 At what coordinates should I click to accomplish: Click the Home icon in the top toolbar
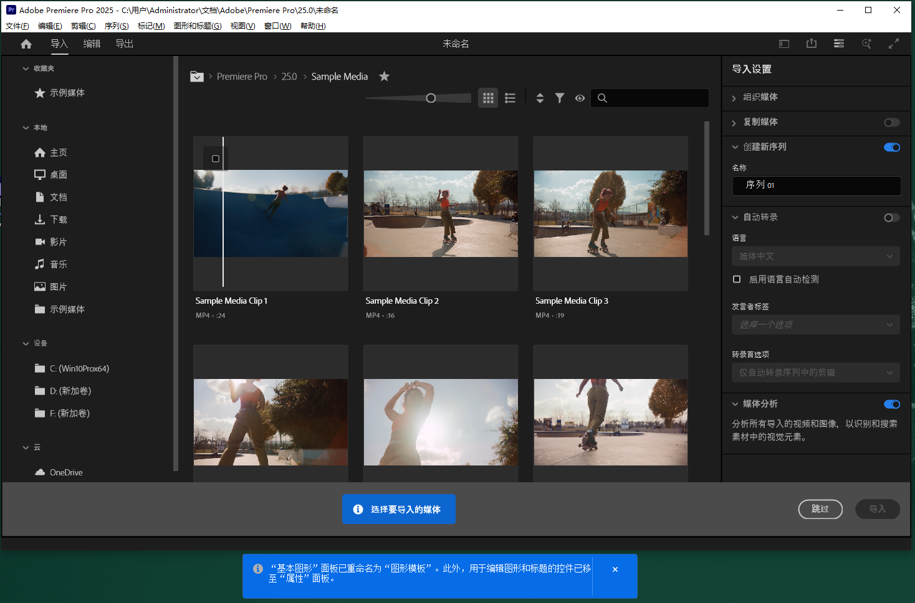click(25, 44)
